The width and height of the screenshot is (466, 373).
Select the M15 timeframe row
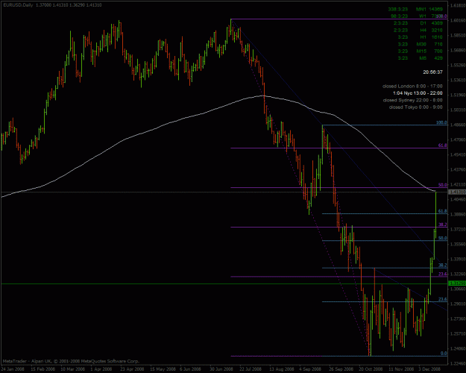420,51
